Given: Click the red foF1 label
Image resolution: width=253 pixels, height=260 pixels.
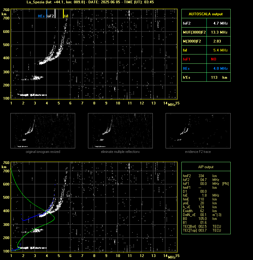Looking at the screenshot, I should coord(186,59).
